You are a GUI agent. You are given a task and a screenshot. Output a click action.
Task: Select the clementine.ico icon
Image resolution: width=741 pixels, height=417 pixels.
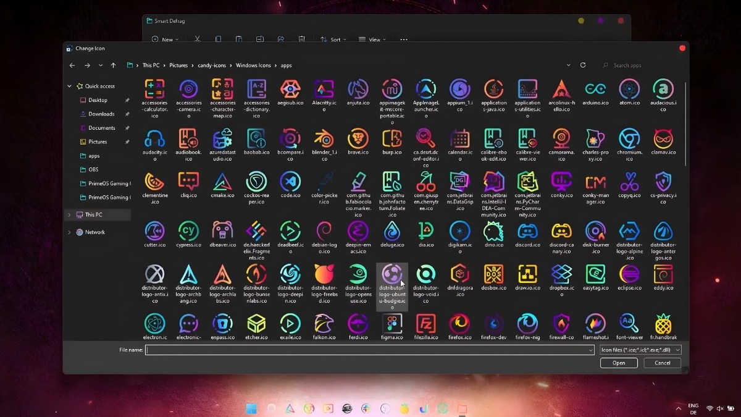tap(154, 188)
